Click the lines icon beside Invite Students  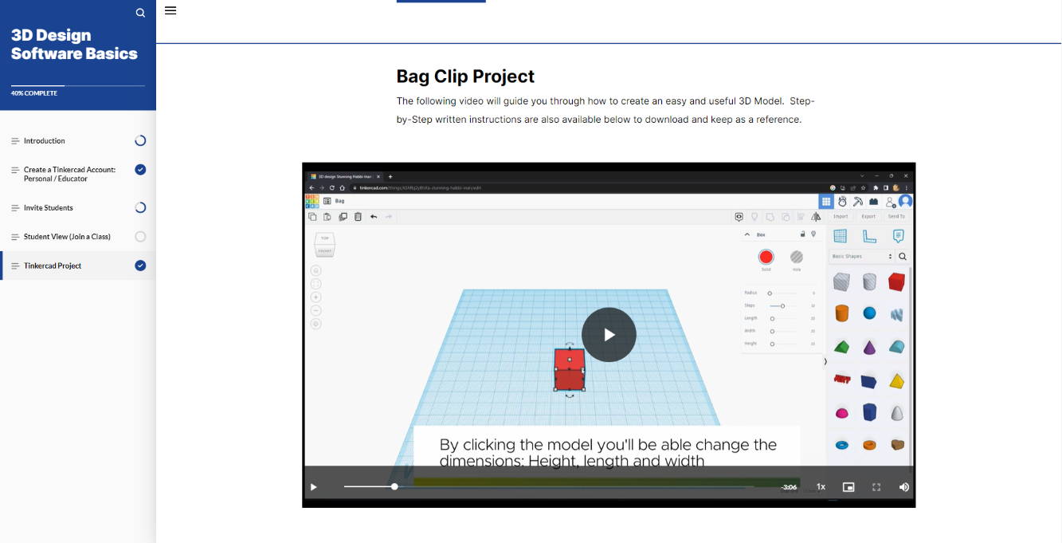click(15, 208)
